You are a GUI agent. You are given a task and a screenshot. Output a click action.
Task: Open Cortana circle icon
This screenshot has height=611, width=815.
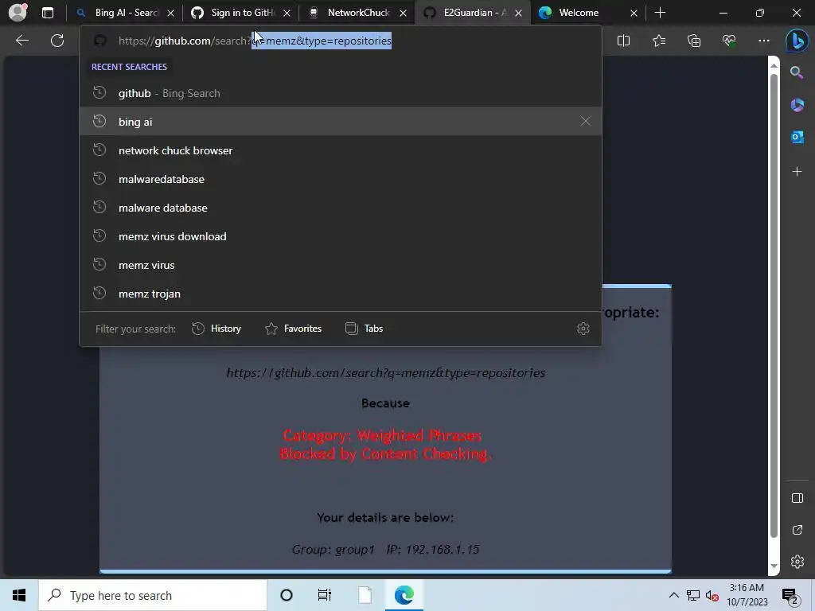pos(287,595)
